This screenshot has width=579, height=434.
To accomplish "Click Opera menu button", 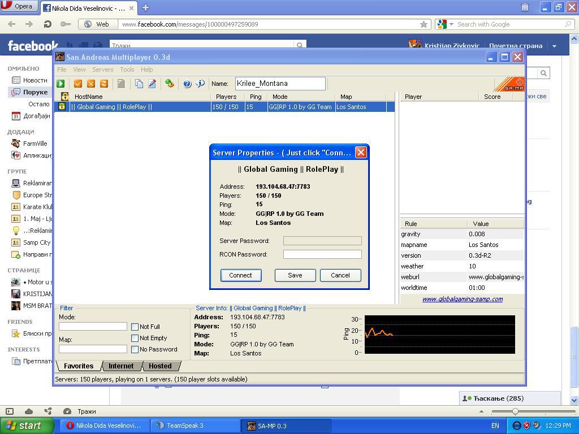I will (19, 6).
